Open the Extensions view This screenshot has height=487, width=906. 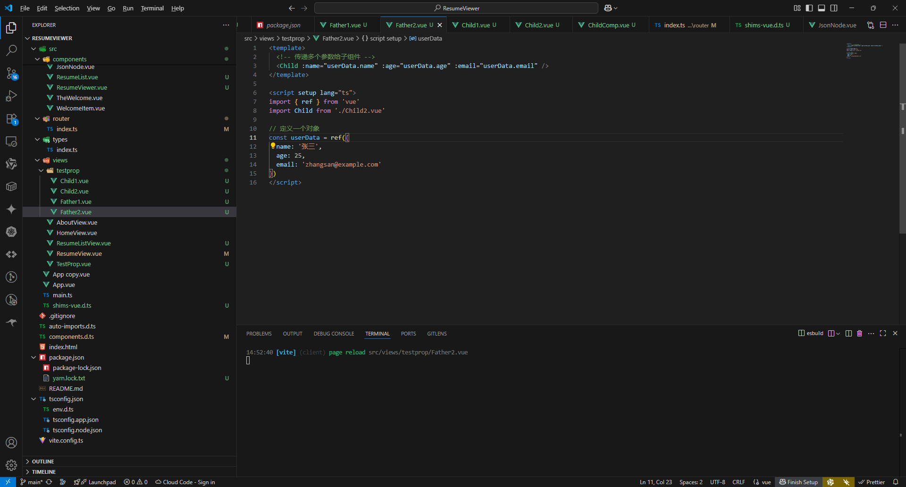click(x=11, y=118)
